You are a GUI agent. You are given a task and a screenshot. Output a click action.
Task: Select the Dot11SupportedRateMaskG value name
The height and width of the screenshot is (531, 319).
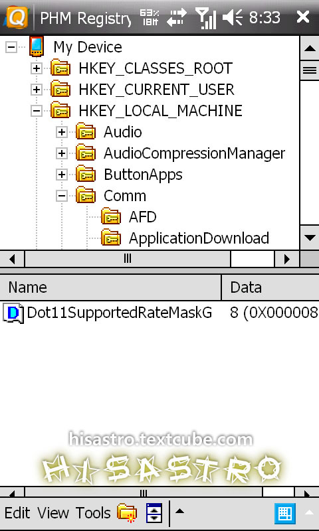point(120,313)
